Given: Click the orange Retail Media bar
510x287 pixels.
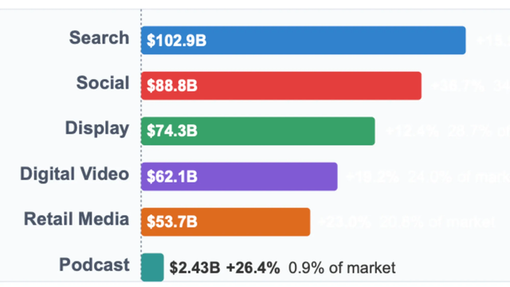Looking at the screenshot, I should [x=226, y=222].
